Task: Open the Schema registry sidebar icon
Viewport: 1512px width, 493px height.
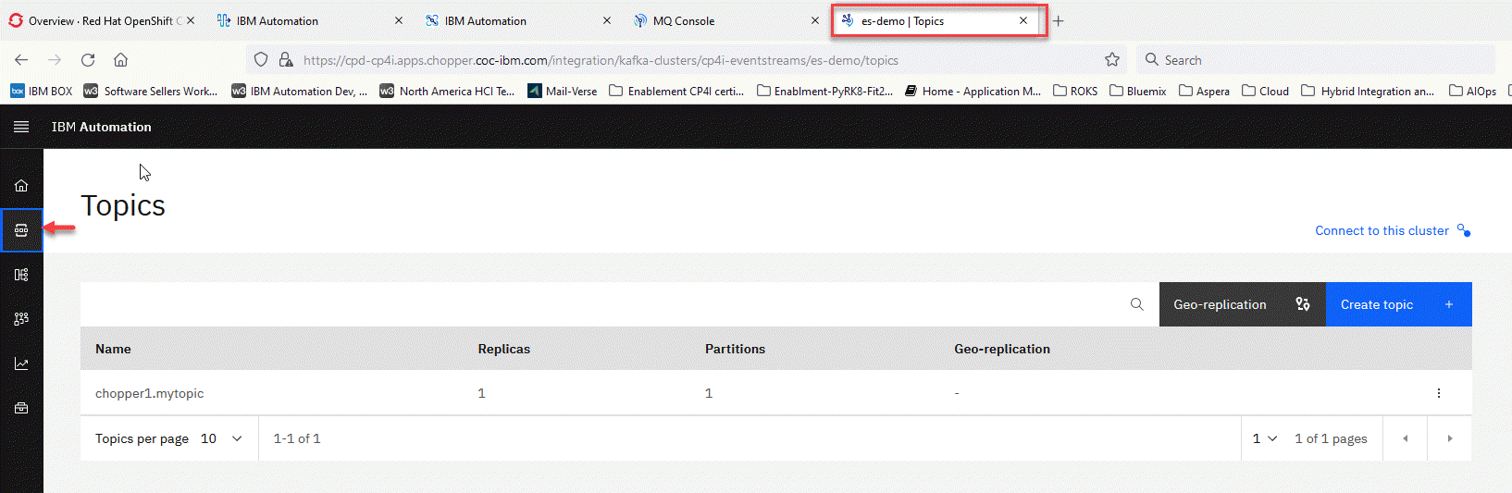Action: [x=21, y=275]
